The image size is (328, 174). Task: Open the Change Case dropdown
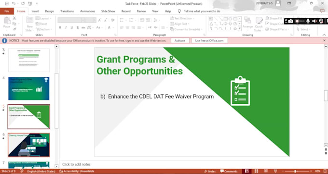[x=99, y=27]
